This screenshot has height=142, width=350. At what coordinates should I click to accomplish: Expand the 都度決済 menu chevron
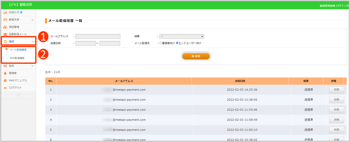32,20
